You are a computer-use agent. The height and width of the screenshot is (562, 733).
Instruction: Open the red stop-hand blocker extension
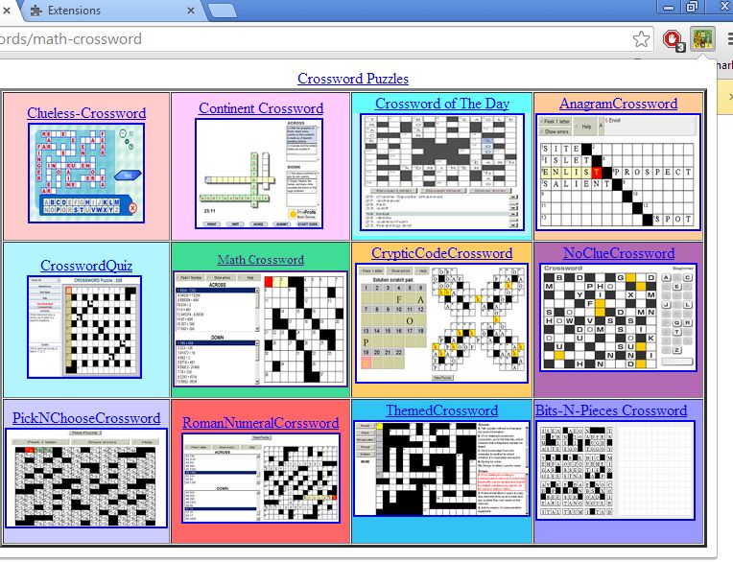click(x=673, y=40)
